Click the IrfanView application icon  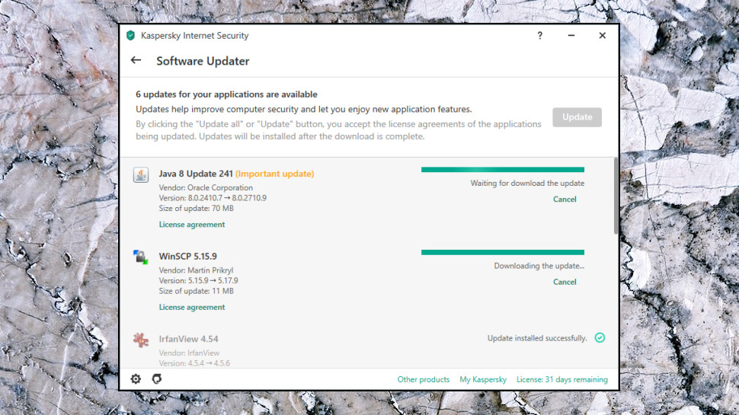coord(140,340)
